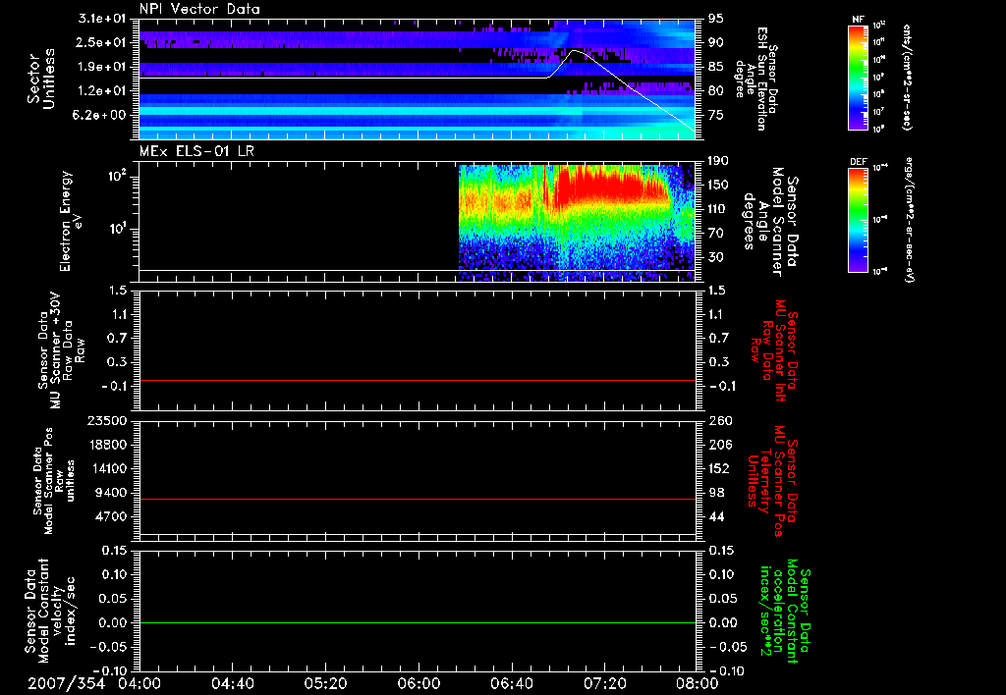
Task: Click the "cnts/(cm**2-sr-sec)" units label
Action: click(x=906, y=78)
